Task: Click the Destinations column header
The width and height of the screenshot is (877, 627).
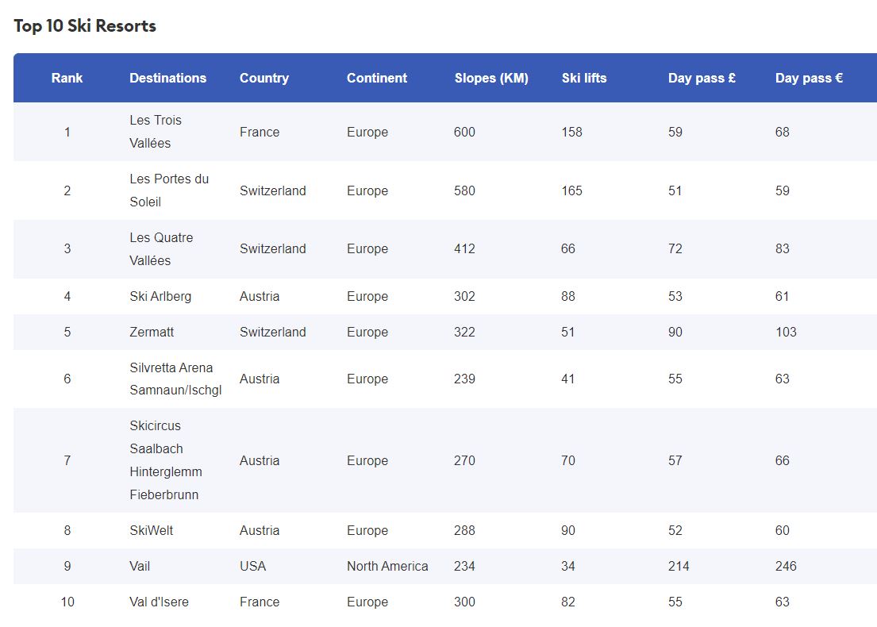Action: (167, 78)
